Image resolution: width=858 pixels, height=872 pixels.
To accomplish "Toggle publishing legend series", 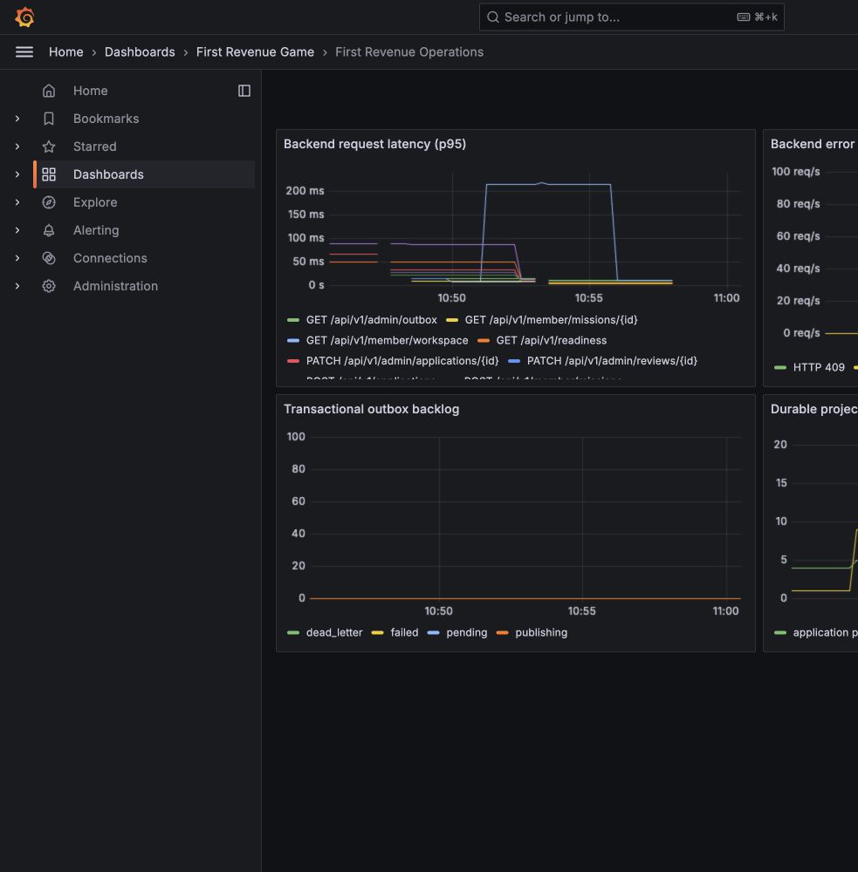I will pyautogui.click(x=541, y=632).
